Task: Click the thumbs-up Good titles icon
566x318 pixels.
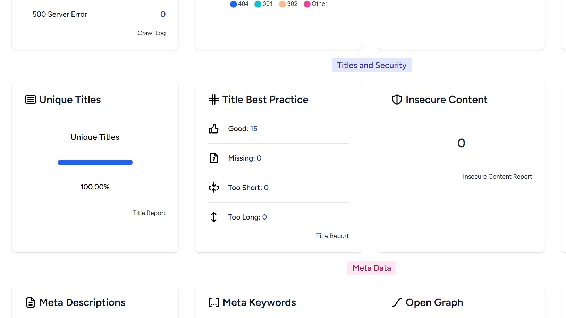Action: click(213, 129)
